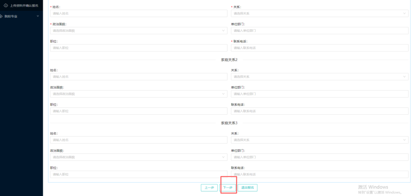Focus the required 姓名 field at top
The height and width of the screenshot is (196, 417).
click(138, 14)
